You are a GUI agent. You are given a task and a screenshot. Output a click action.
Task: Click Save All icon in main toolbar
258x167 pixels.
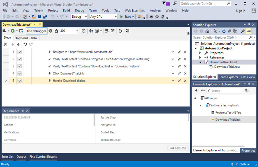45,17
